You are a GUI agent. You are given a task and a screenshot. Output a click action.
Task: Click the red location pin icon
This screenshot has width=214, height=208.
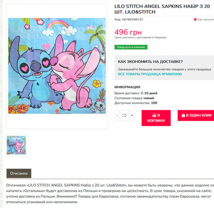[x=195, y=19]
